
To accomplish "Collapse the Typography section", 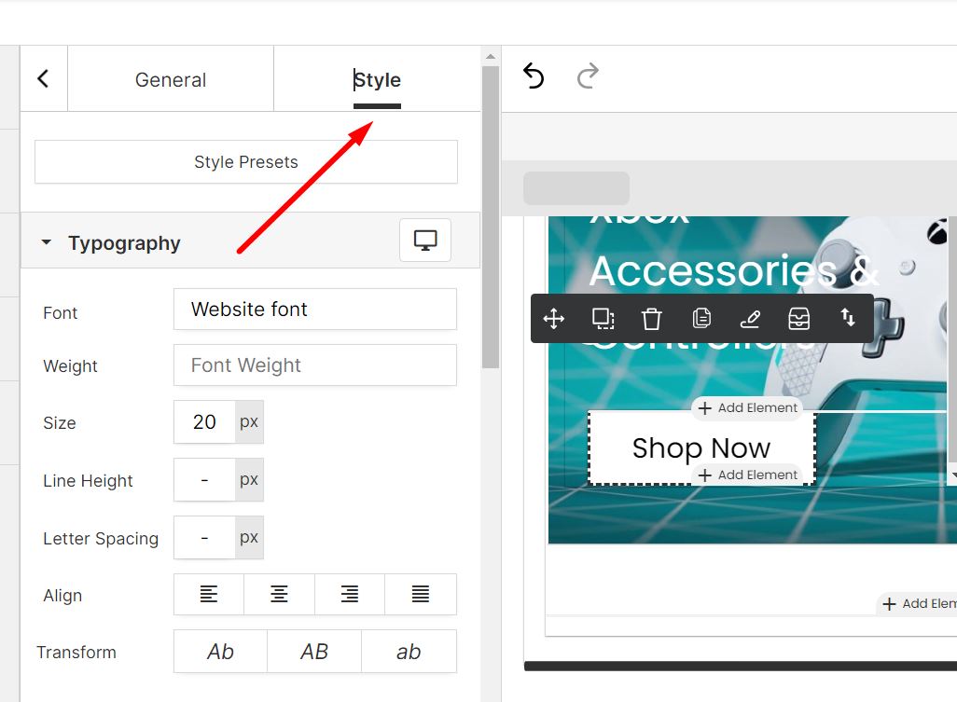I will point(47,242).
